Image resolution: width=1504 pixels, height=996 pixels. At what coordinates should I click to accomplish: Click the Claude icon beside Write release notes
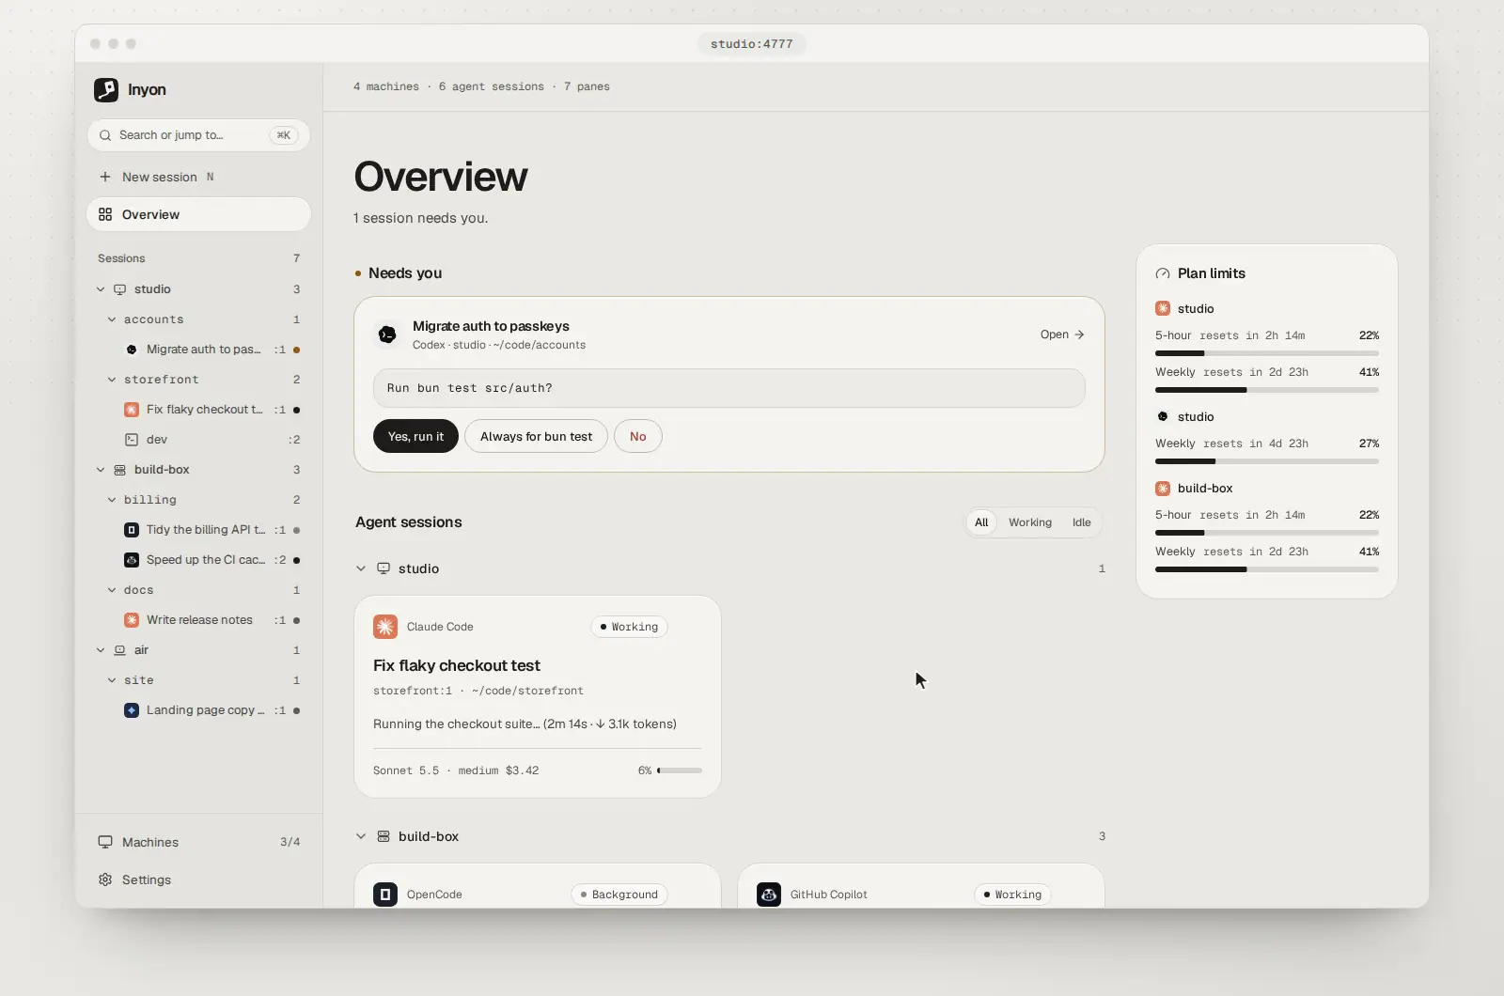(x=132, y=620)
